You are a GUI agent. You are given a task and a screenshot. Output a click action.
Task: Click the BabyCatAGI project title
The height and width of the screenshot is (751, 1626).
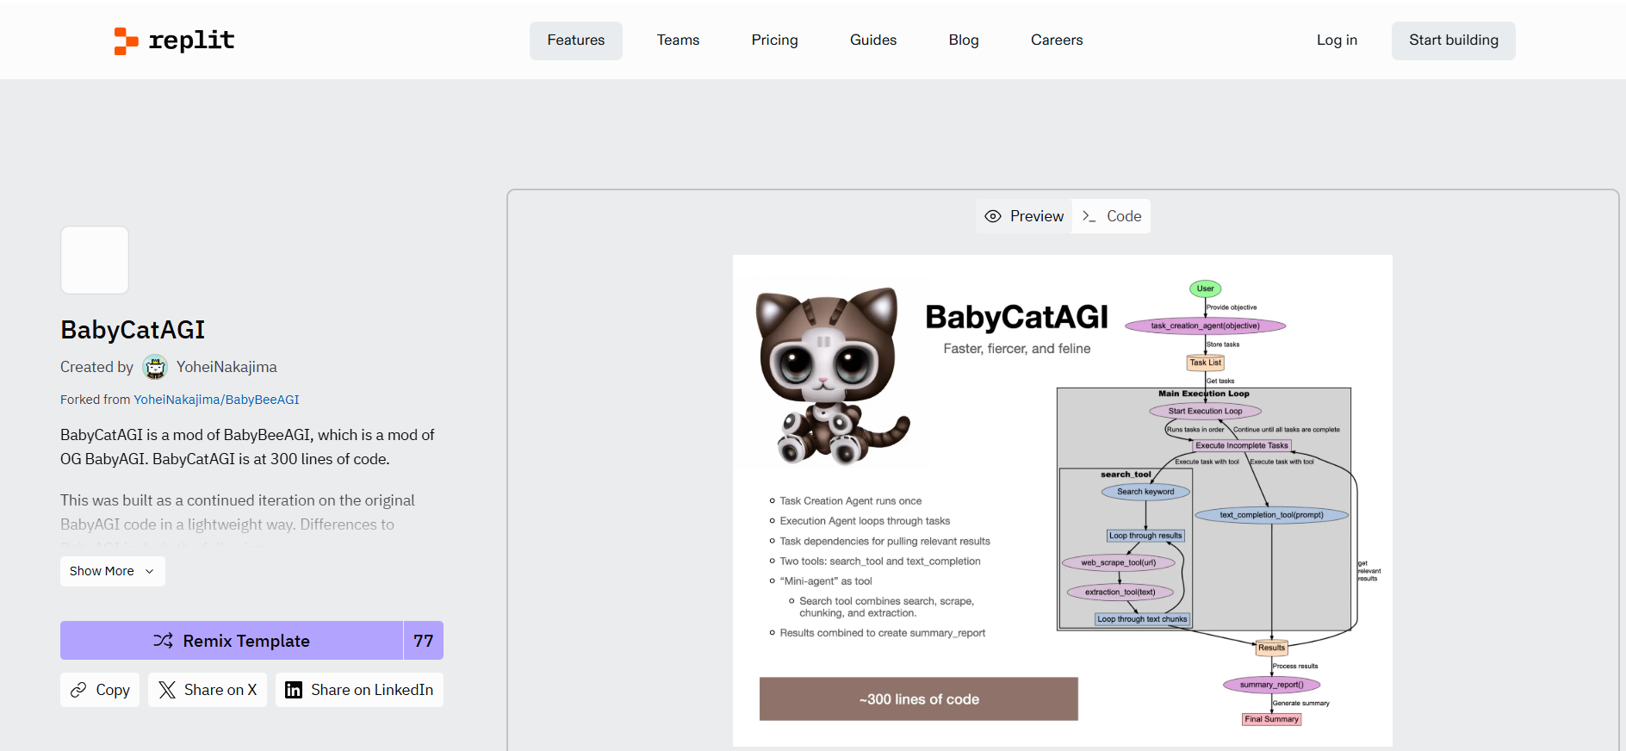click(x=133, y=330)
